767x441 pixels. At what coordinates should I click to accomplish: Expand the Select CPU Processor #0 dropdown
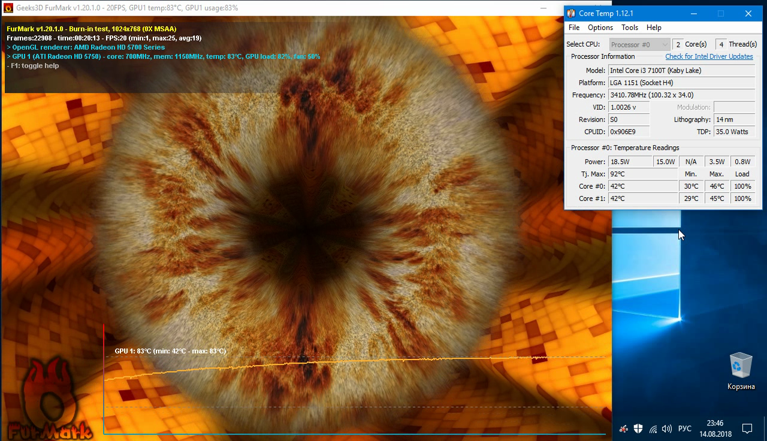639,44
